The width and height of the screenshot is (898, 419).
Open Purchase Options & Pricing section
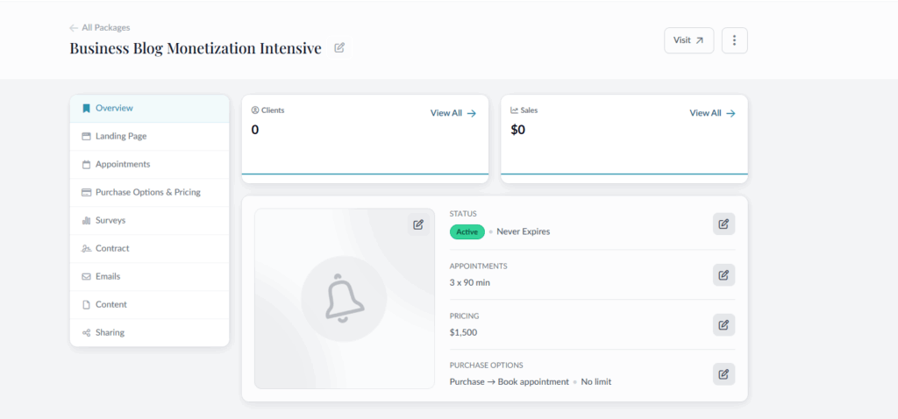coord(149,192)
